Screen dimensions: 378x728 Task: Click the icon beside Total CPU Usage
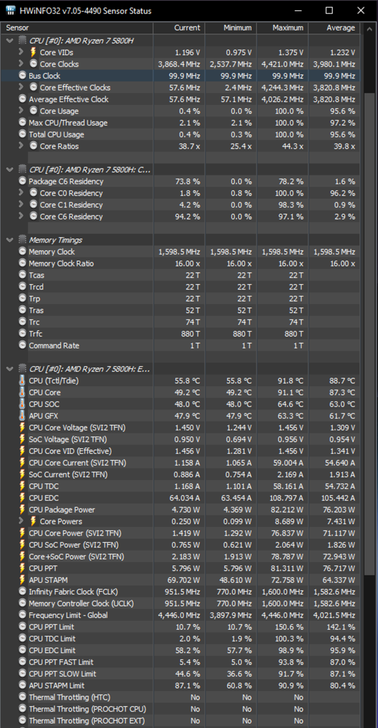(23, 134)
